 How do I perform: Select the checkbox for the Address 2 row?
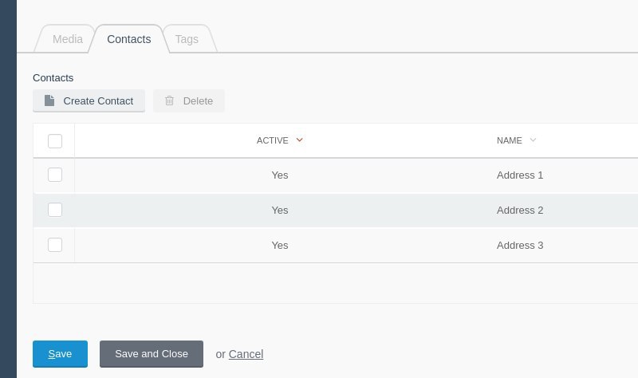55,210
